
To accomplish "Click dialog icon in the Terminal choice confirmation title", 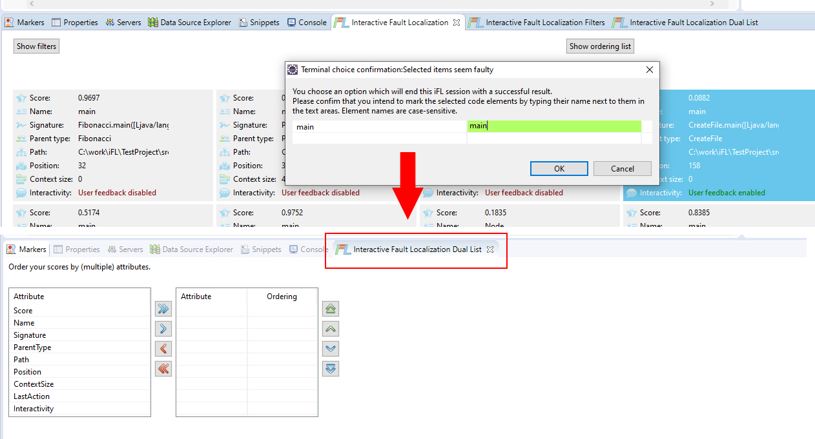I will click(x=293, y=70).
